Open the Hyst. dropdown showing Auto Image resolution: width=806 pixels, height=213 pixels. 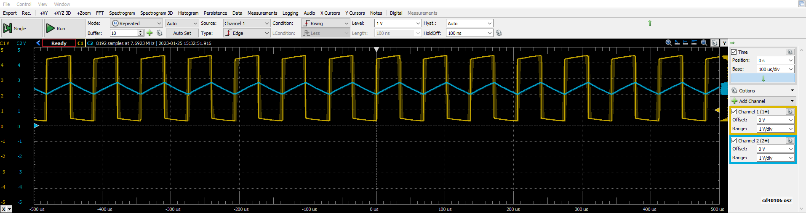(470, 24)
